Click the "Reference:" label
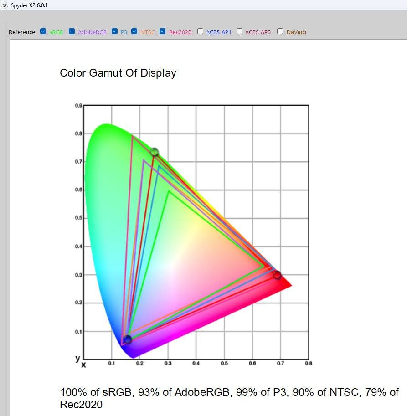Screen dimensions: 407x416 pyautogui.click(x=23, y=32)
